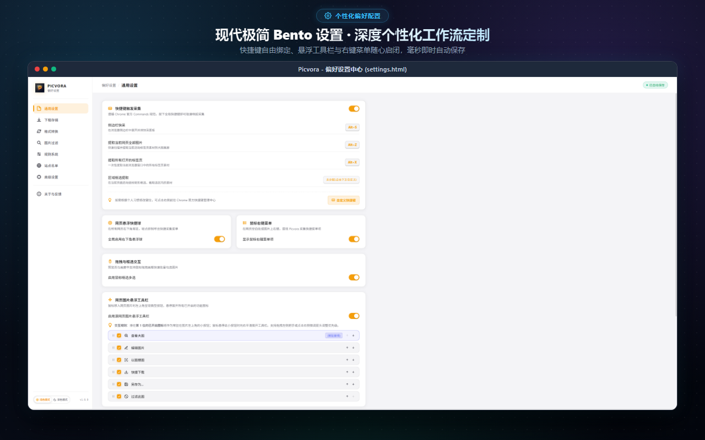Click the 关于与反馈 info icon in the sidebar
This screenshot has height=440, width=705.
click(39, 194)
